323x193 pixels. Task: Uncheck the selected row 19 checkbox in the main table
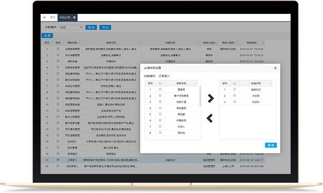[58, 160]
